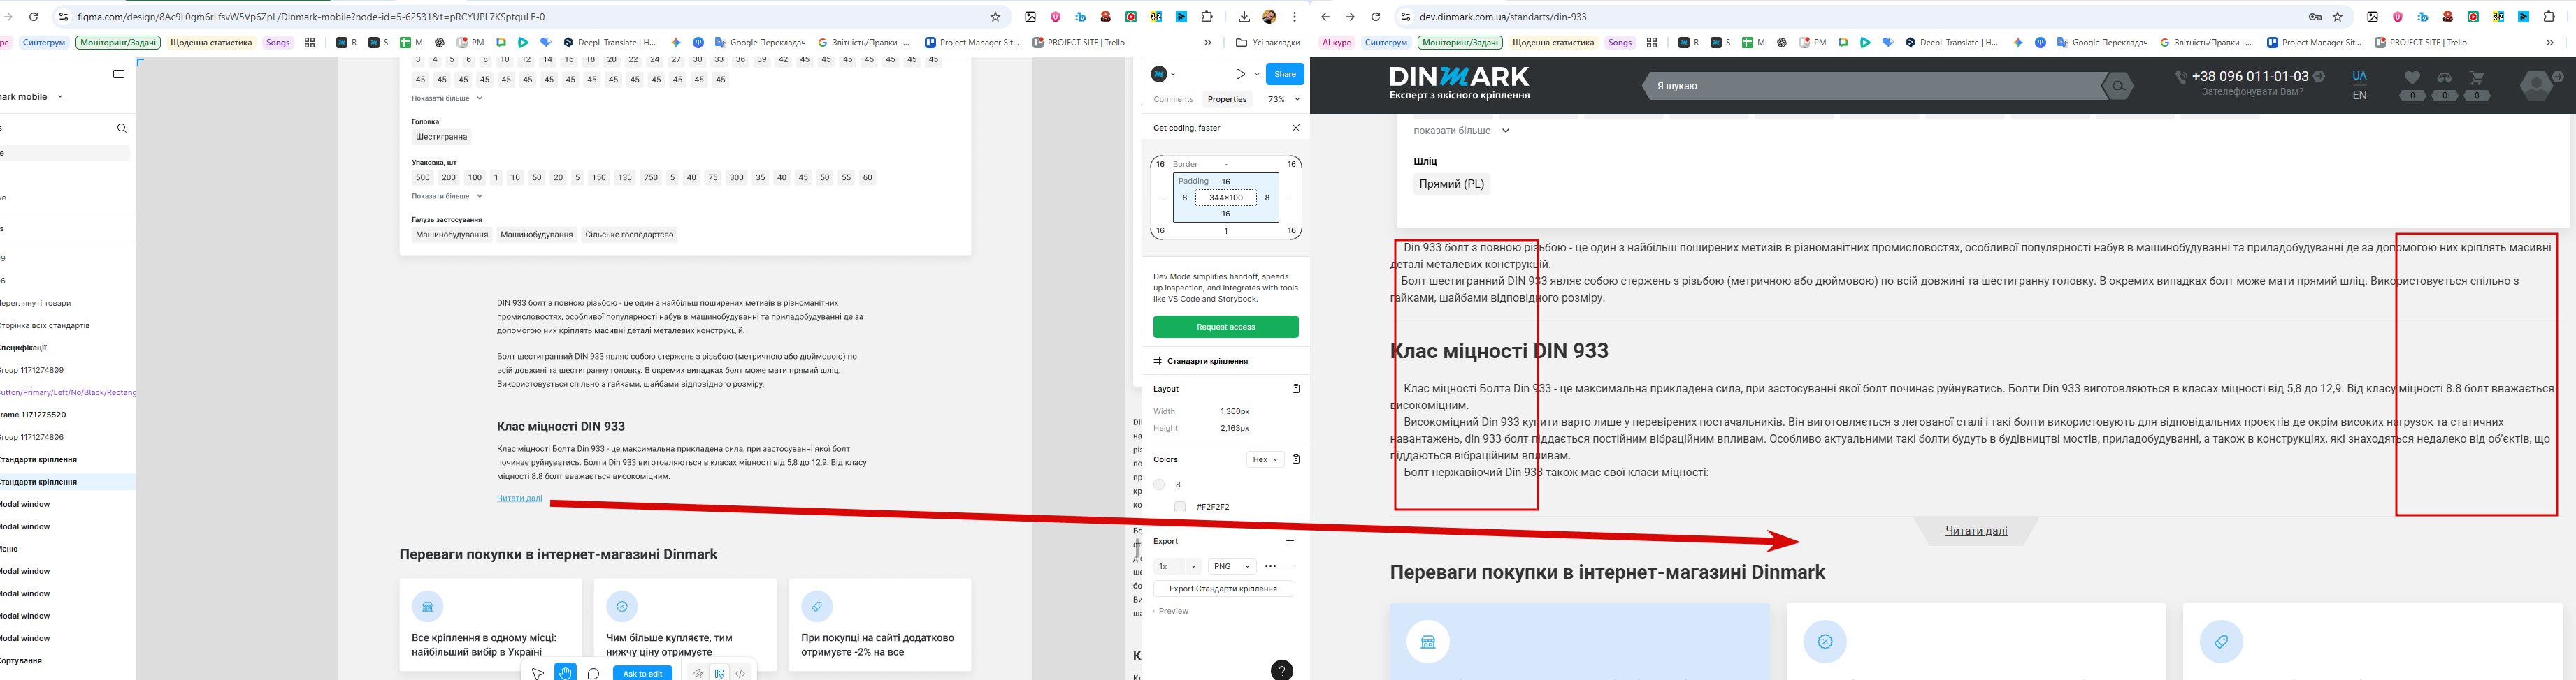This screenshot has height=680, width=2576.
Task: Expand the Preview section in Figma export
Action: [x=1171, y=611]
